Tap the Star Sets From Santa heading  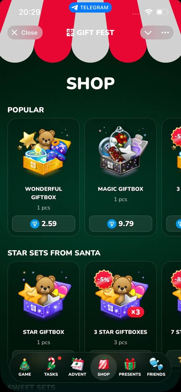[x=54, y=253]
